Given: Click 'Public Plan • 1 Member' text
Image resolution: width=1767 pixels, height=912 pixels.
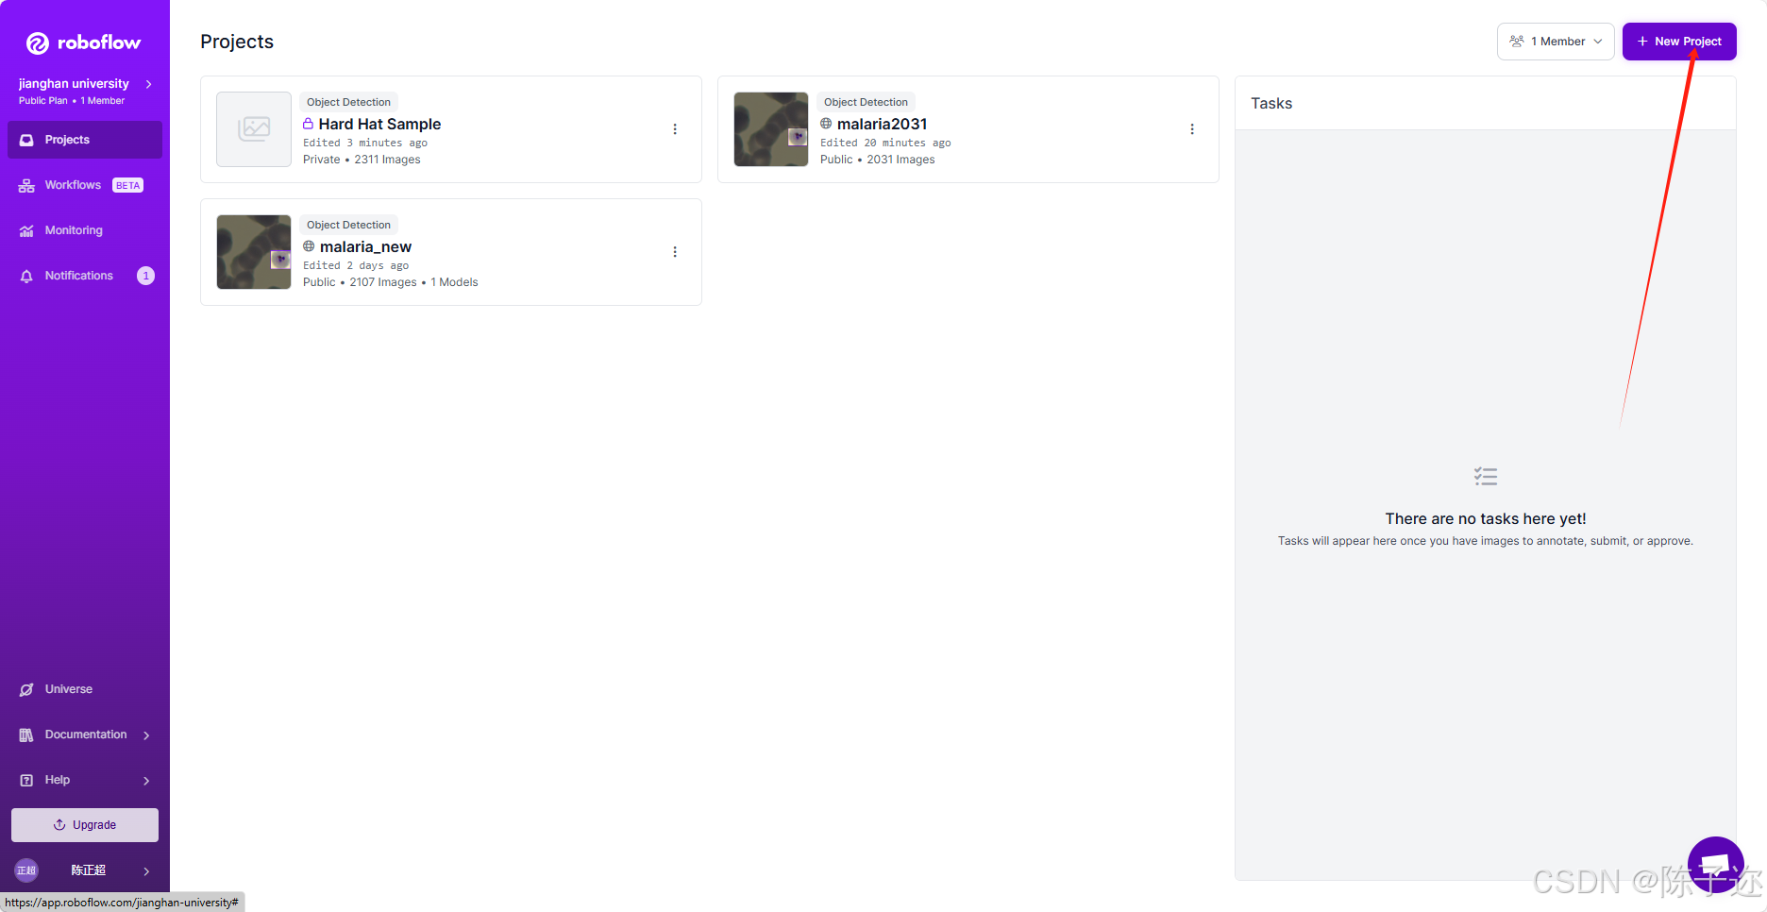Looking at the screenshot, I should (72, 101).
